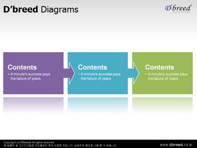This screenshot has width=197, height=148.
Task: Select the Contents heading in the green box
Action: click(x=160, y=67)
